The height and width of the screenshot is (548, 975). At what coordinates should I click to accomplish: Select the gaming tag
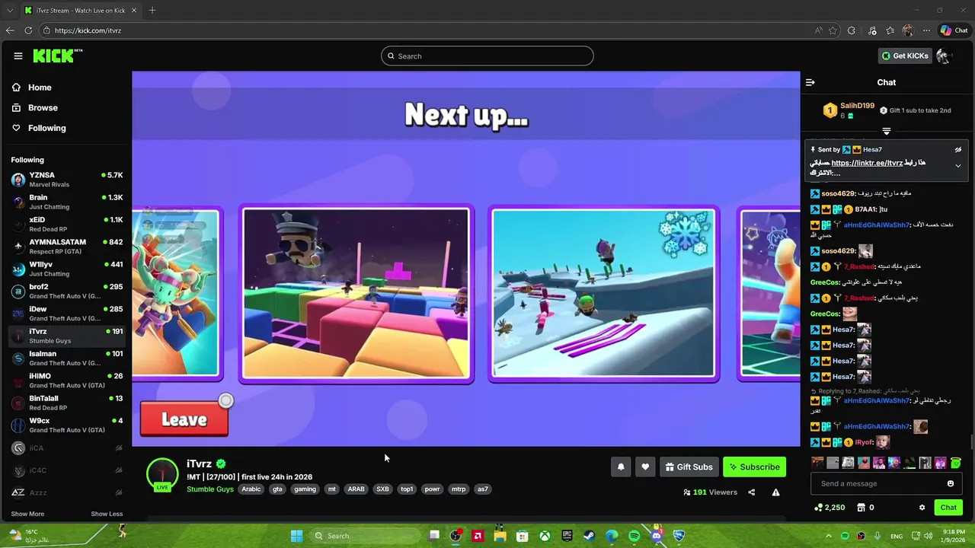coord(305,489)
